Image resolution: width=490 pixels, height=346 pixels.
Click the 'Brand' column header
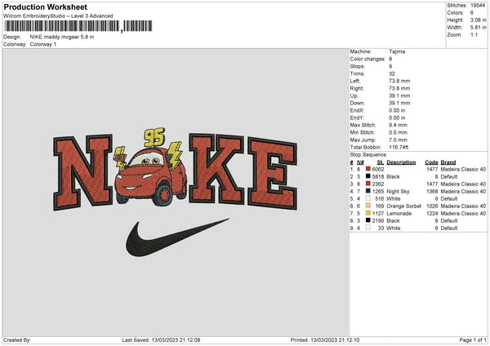[x=448, y=162]
